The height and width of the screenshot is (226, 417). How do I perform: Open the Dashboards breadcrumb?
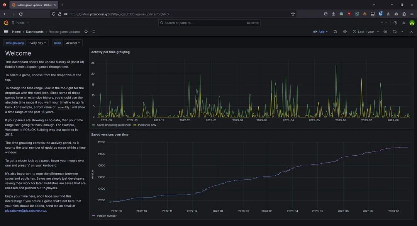[35, 32]
